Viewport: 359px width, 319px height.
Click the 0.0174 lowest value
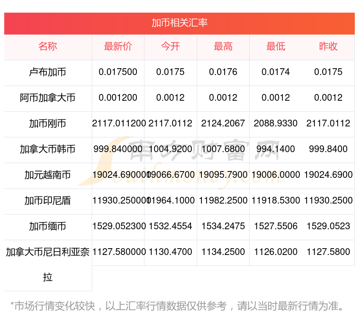(x=276, y=72)
